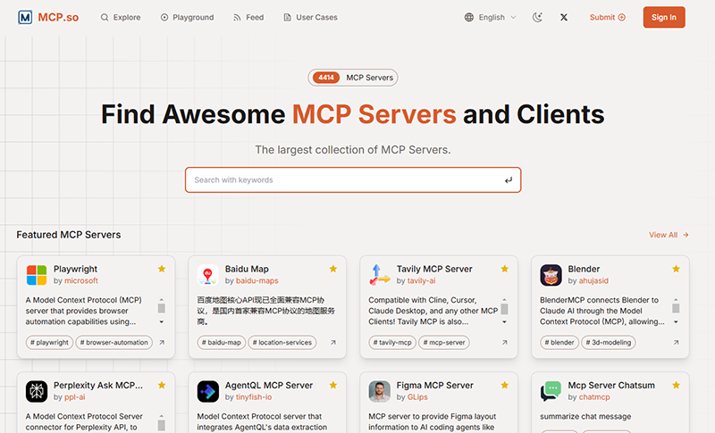This screenshot has width=715, height=433.
Task: Click the star on Figma MCP Server card
Action: pyautogui.click(x=505, y=385)
